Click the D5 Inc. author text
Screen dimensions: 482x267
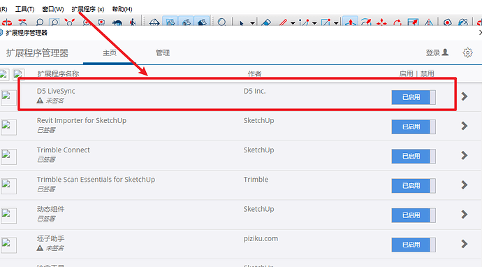pyautogui.click(x=254, y=91)
